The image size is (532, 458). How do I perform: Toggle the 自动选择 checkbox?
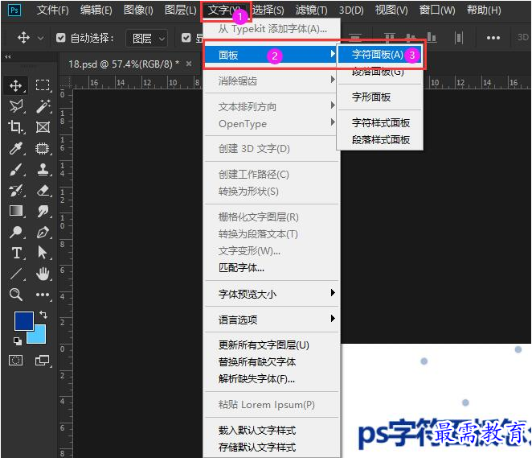[61, 38]
